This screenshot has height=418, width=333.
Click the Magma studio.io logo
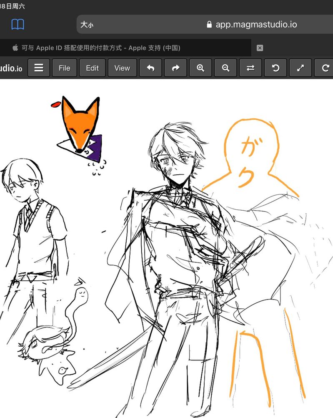[x=11, y=68]
